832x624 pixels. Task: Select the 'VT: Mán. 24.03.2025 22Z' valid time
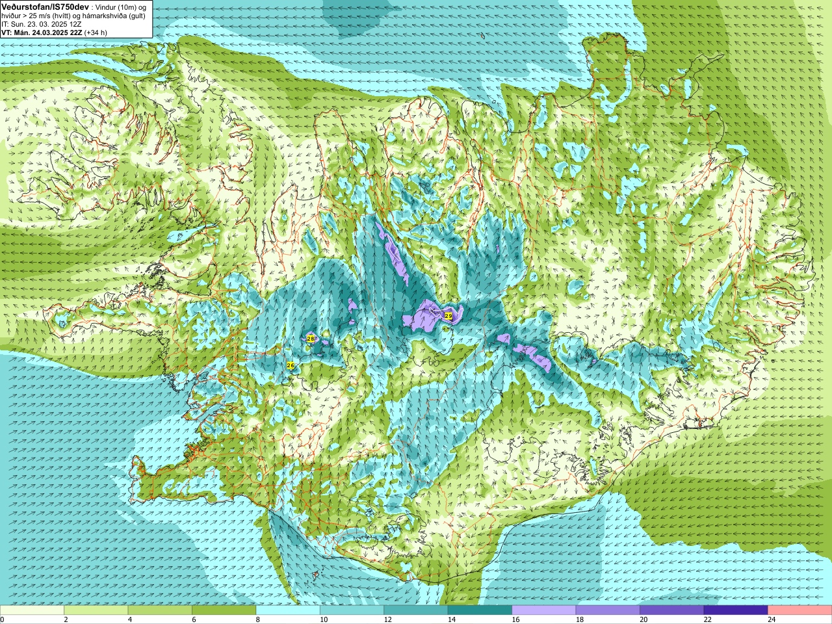[x=41, y=32]
